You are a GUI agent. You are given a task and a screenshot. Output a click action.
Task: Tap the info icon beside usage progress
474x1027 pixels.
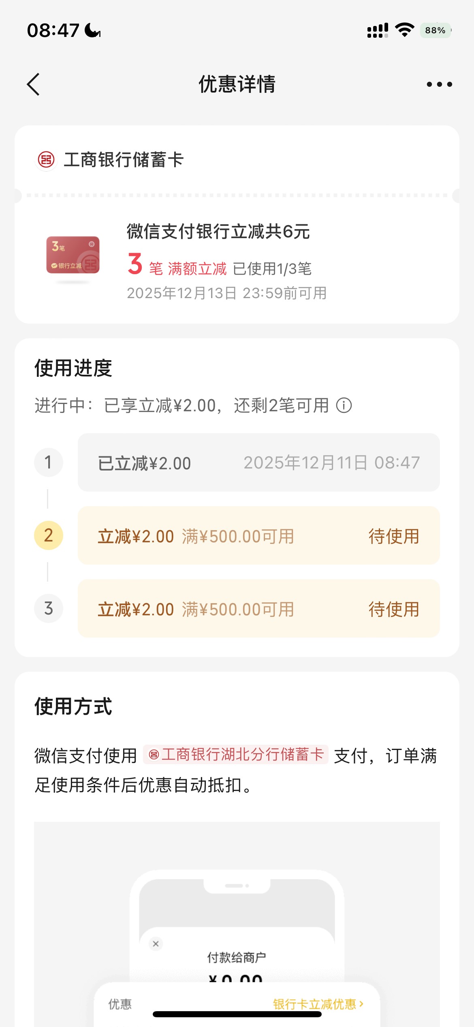(x=344, y=405)
